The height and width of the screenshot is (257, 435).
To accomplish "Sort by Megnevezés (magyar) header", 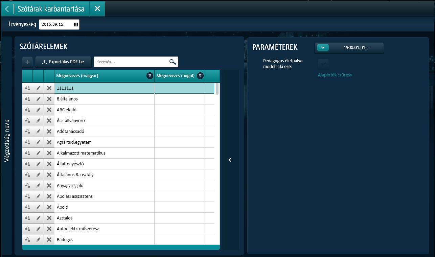I will click(x=77, y=76).
